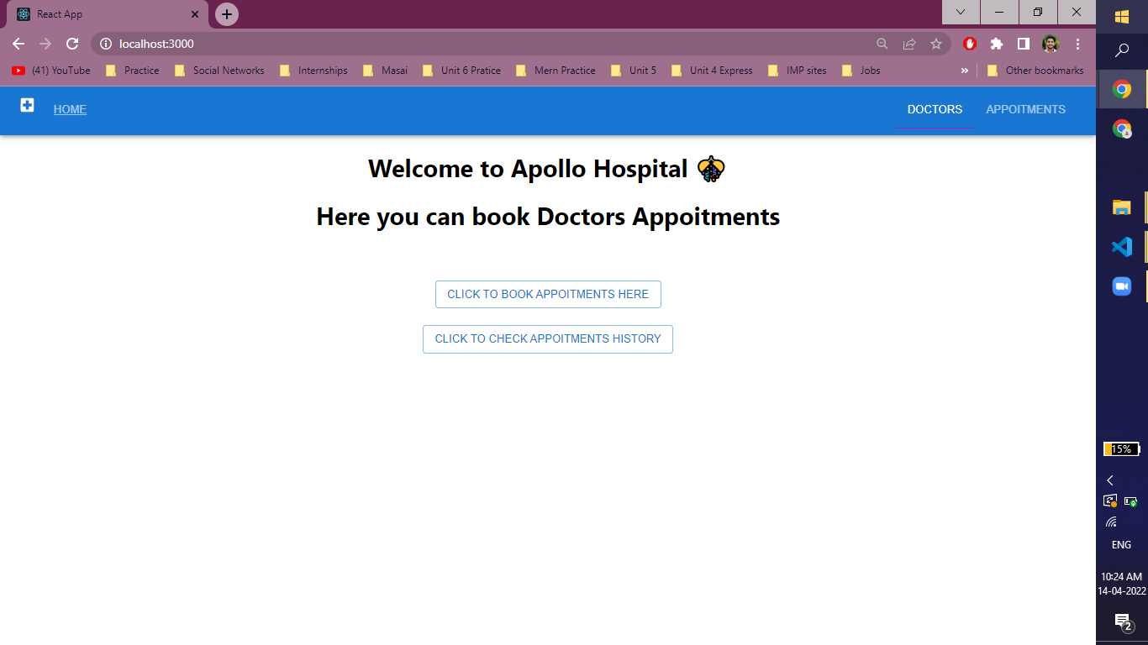Image resolution: width=1148 pixels, height=645 pixels.
Task: Click the site info icon before localhost:3000
Action: [x=105, y=43]
